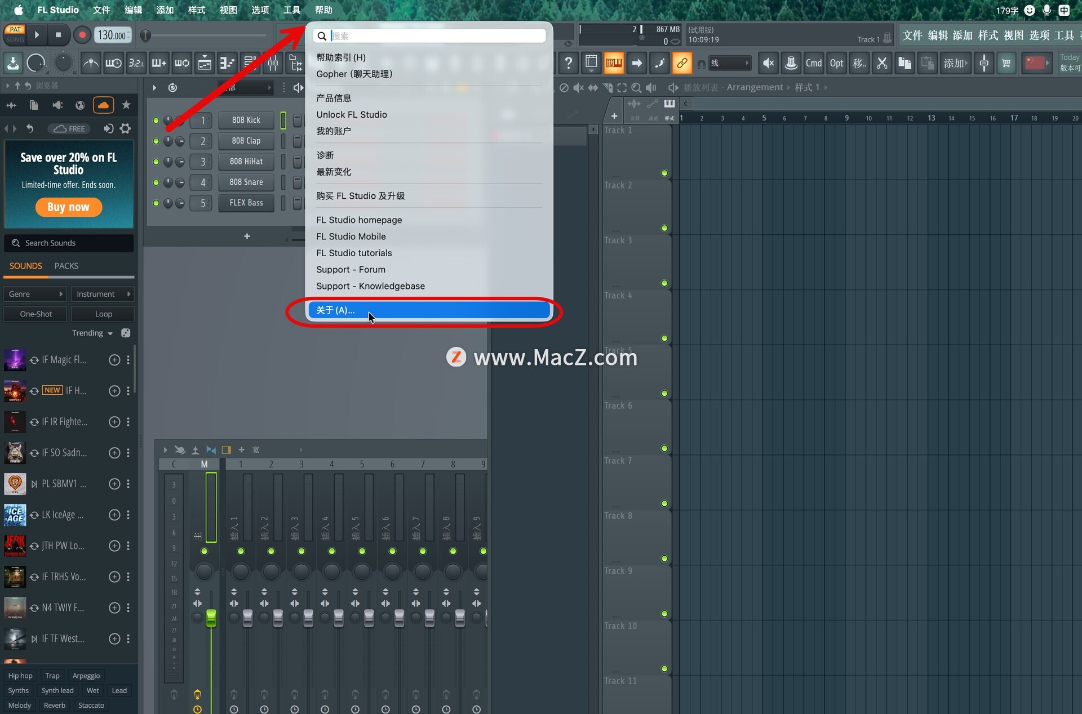1082x714 pixels.
Task: Click the copy icon in toolbar
Action: tap(904, 63)
